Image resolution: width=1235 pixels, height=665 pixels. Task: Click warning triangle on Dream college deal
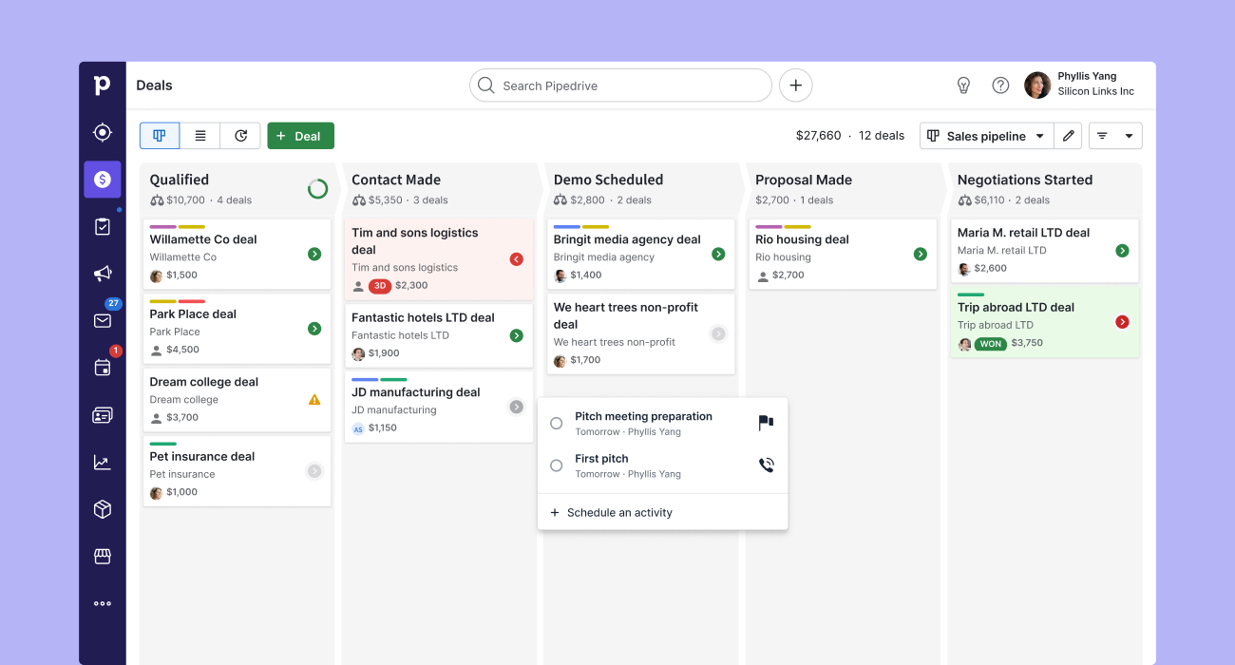click(314, 400)
